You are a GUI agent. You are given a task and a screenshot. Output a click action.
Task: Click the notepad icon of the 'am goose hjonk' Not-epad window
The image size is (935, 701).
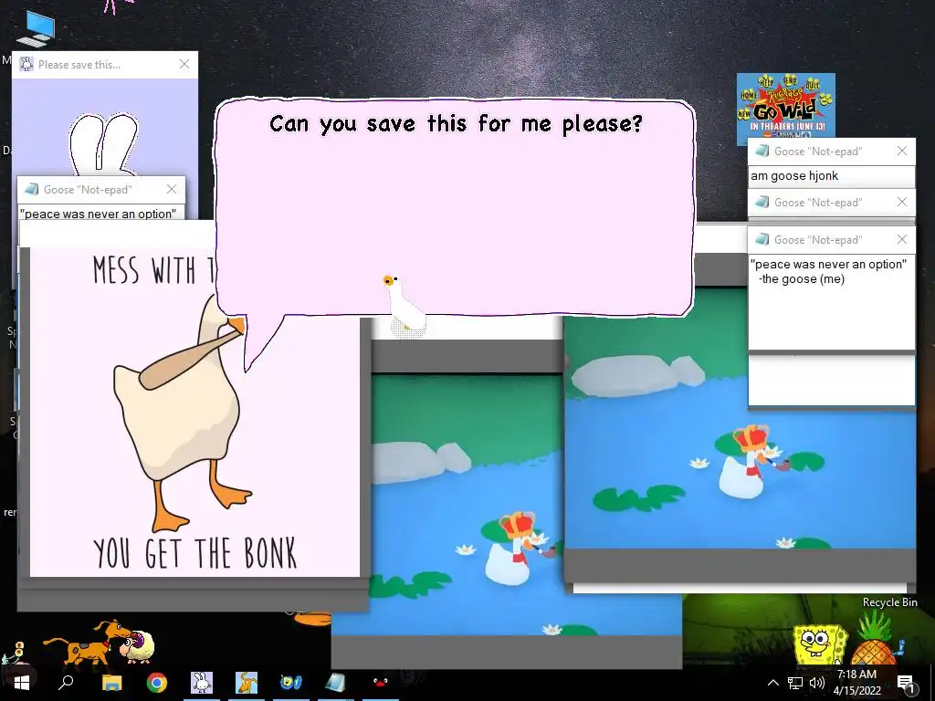point(762,151)
